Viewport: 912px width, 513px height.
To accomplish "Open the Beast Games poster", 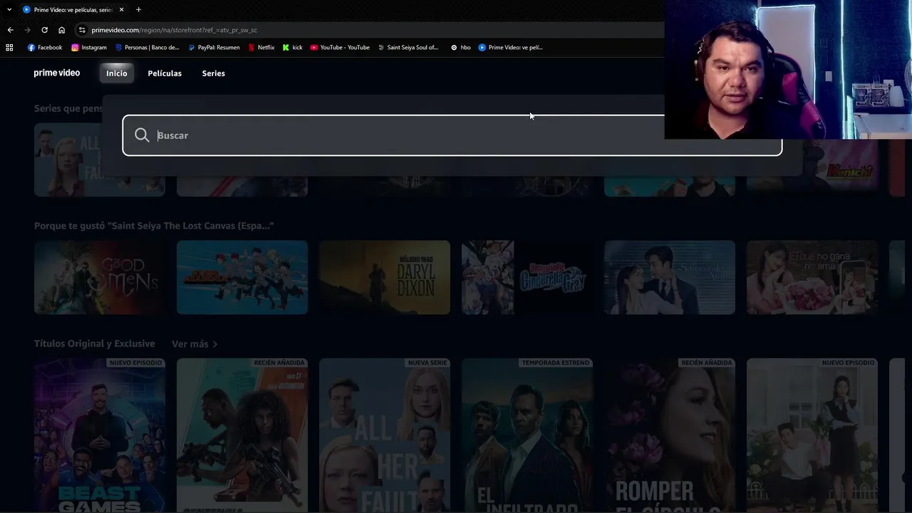I will pyautogui.click(x=100, y=435).
